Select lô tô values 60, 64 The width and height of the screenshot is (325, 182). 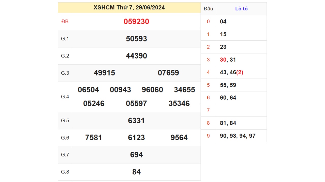(x=228, y=98)
